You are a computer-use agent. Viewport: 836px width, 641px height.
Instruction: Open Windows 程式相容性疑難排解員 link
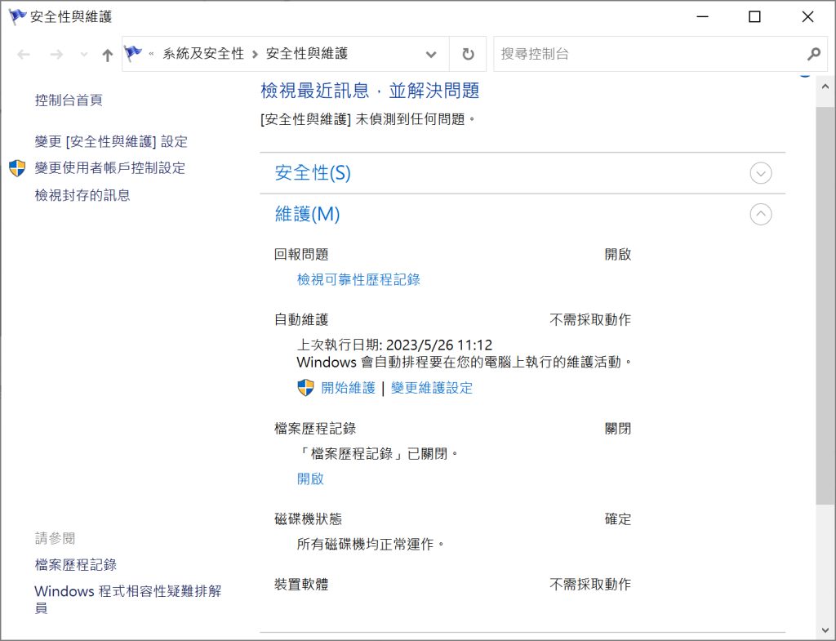tap(128, 599)
